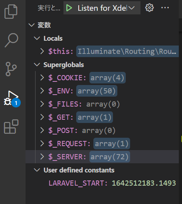Open launch.json via gear icon
The width and height of the screenshot is (182, 204).
click(149, 8)
